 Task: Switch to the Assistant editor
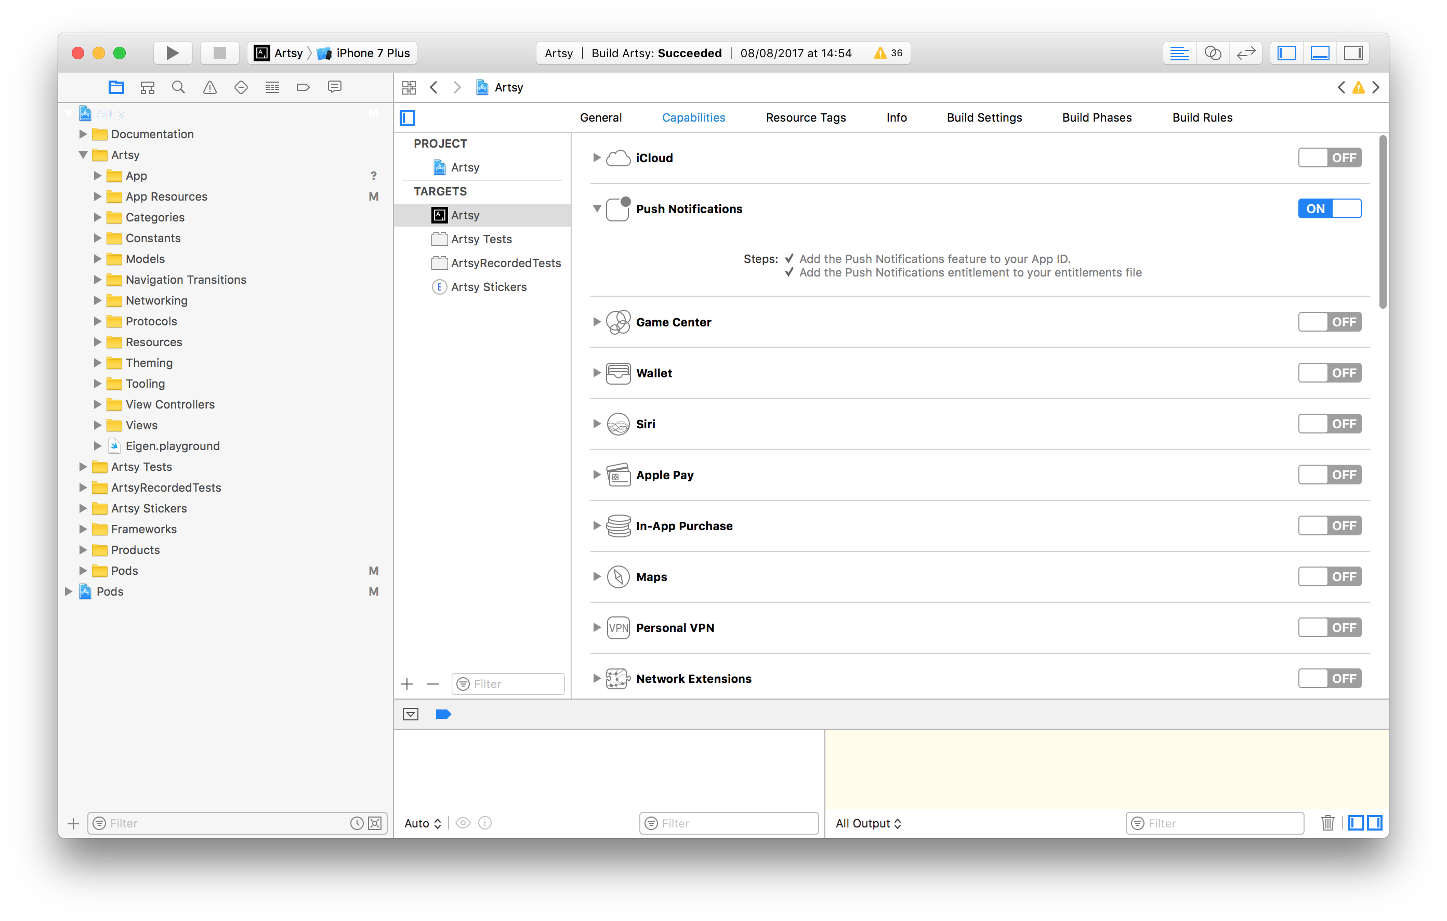click(x=1213, y=53)
